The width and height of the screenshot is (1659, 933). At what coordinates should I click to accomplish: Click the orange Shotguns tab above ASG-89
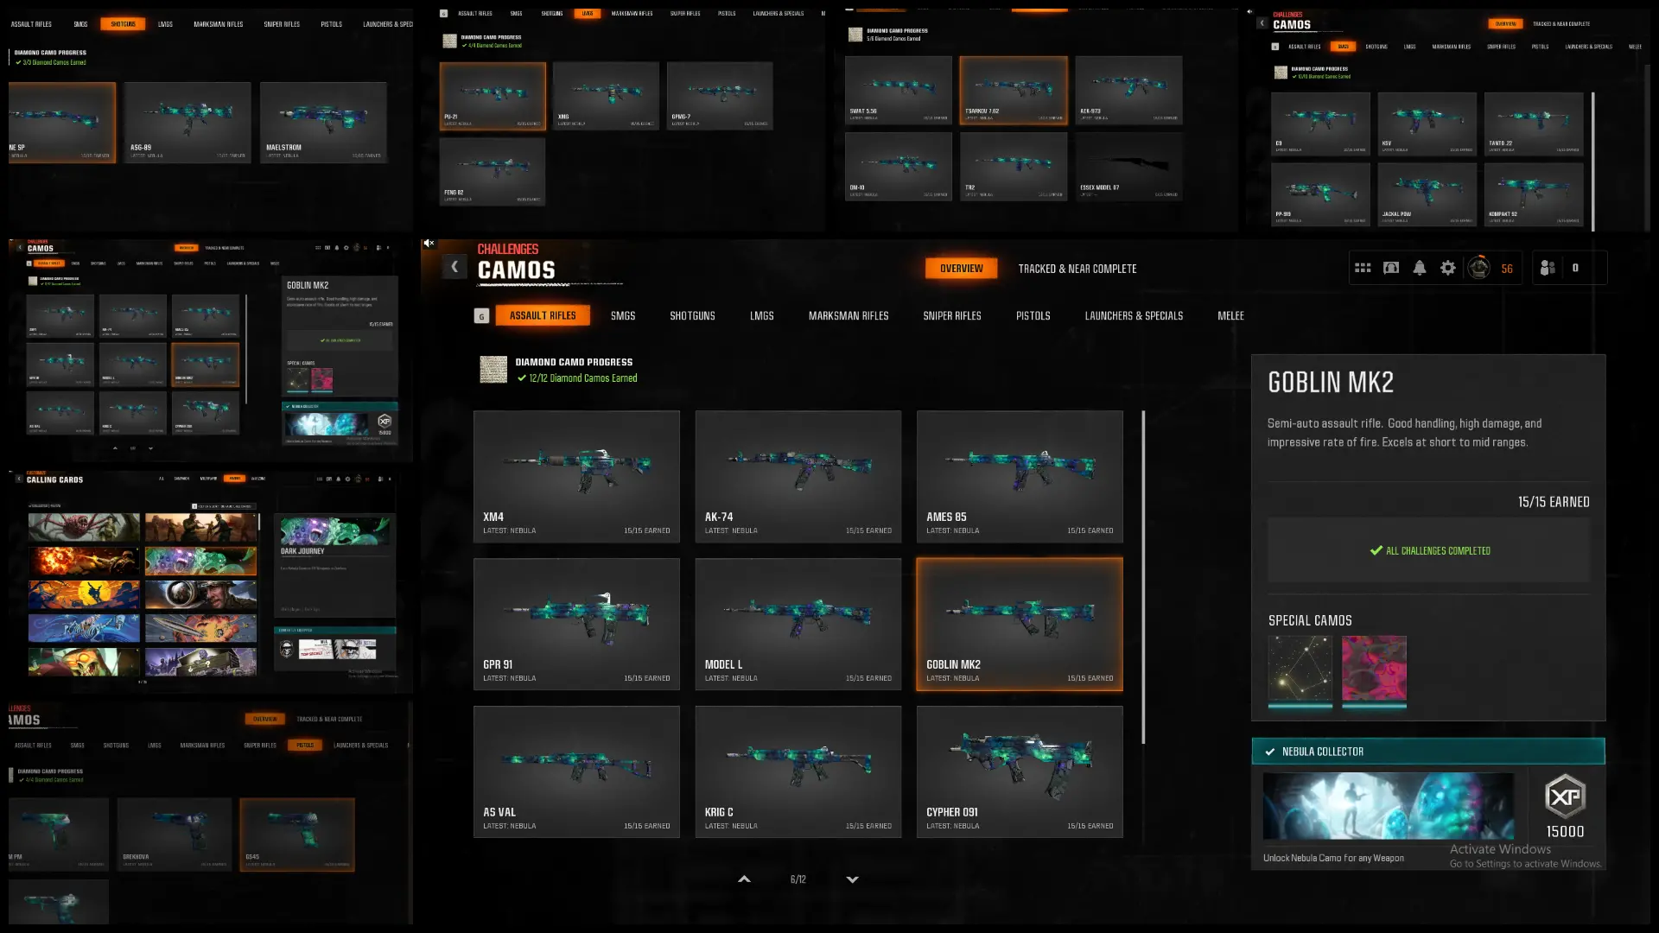123,24
